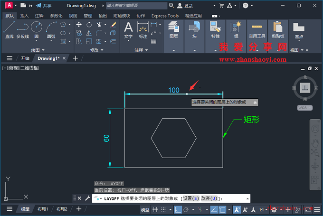
Task: Toggle snap mode dots in status bar
Action: point(163,210)
